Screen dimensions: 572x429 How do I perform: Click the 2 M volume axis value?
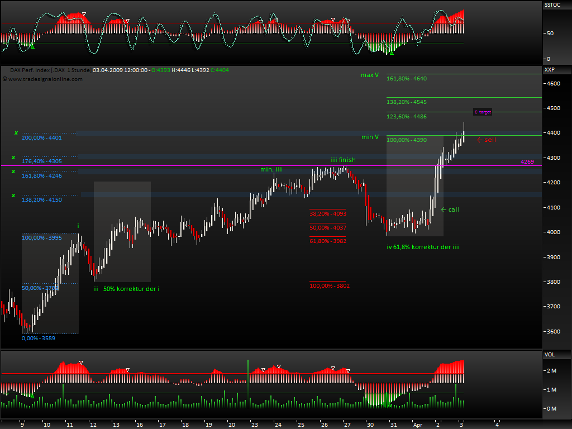(x=551, y=371)
